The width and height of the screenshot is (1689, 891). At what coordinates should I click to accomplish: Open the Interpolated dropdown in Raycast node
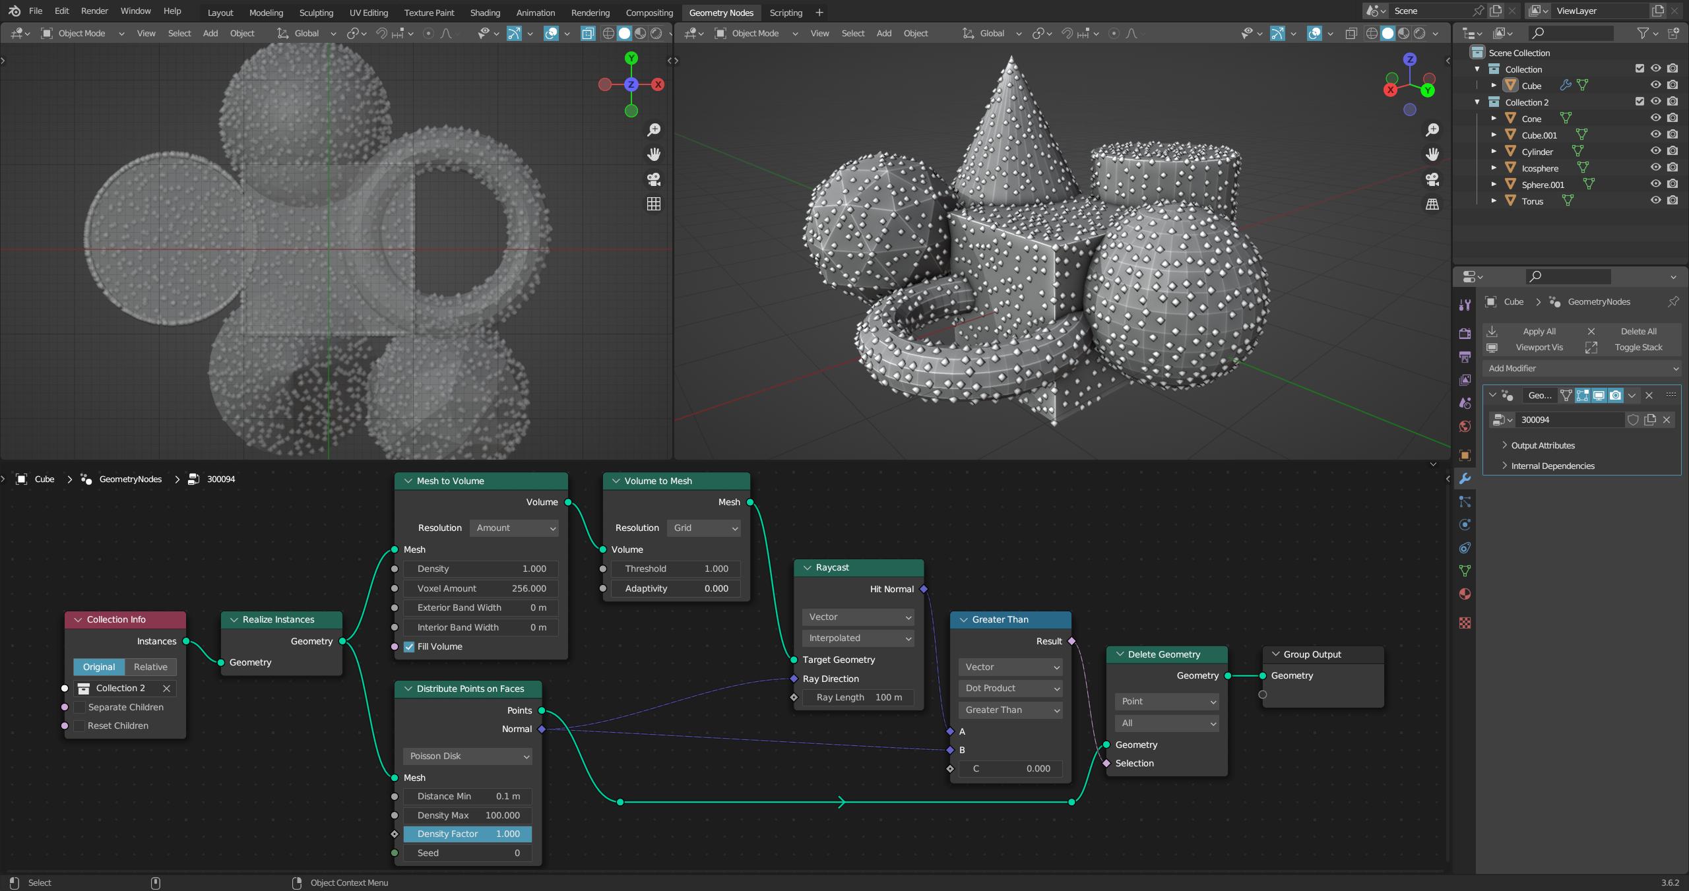click(x=858, y=638)
